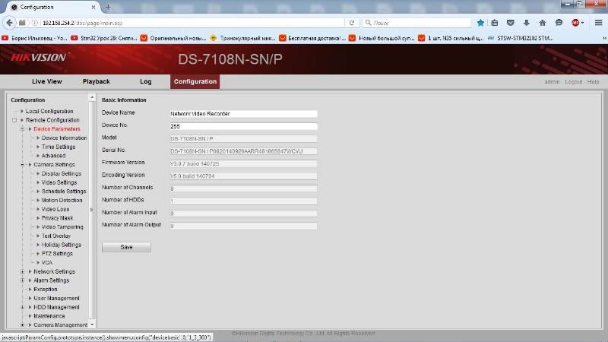Open Maintenance in the tree

tap(49, 316)
